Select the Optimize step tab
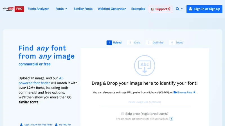This screenshot has height=126, width=225. [154, 43]
